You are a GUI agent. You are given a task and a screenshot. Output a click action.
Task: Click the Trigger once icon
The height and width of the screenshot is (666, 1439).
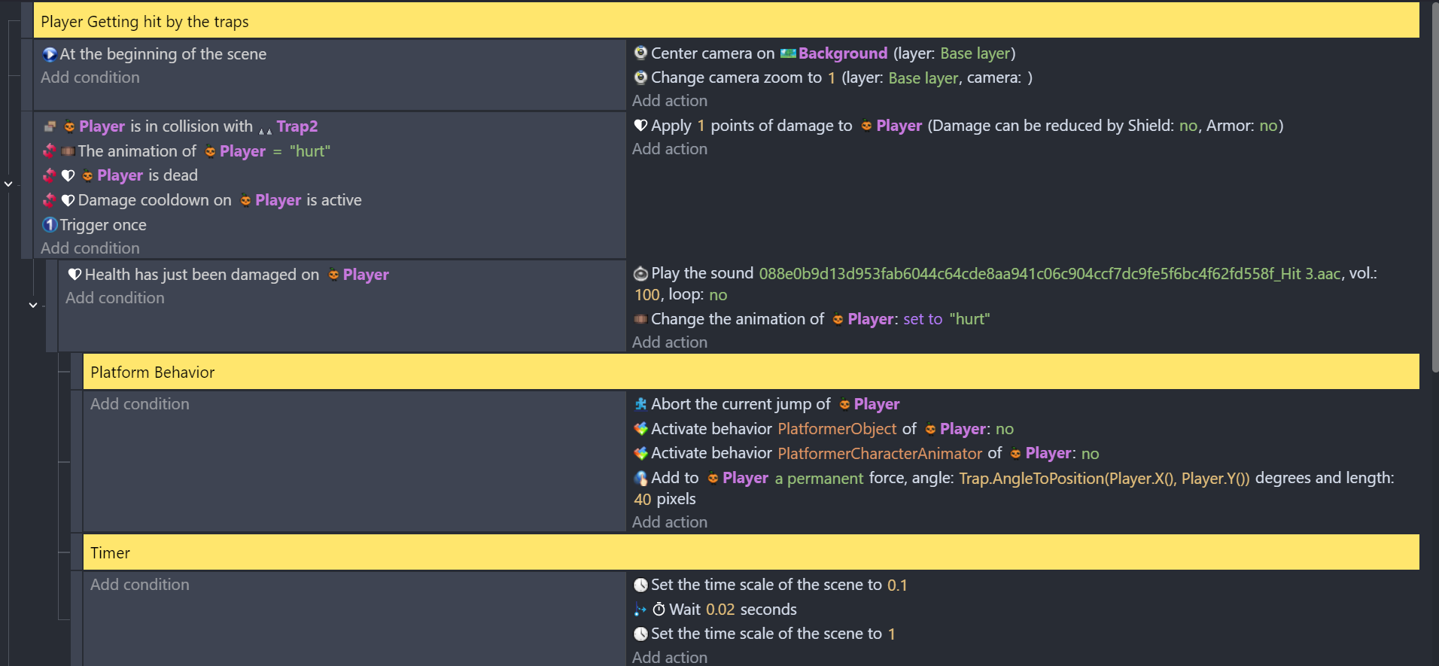click(x=50, y=225)
